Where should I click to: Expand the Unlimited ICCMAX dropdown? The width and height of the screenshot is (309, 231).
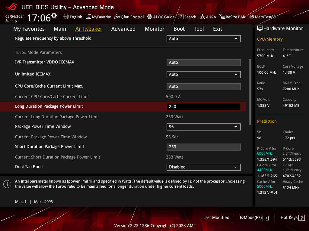204,75
